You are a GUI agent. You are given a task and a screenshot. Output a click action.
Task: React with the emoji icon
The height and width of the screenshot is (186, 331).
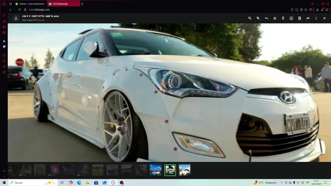(291, 18)
